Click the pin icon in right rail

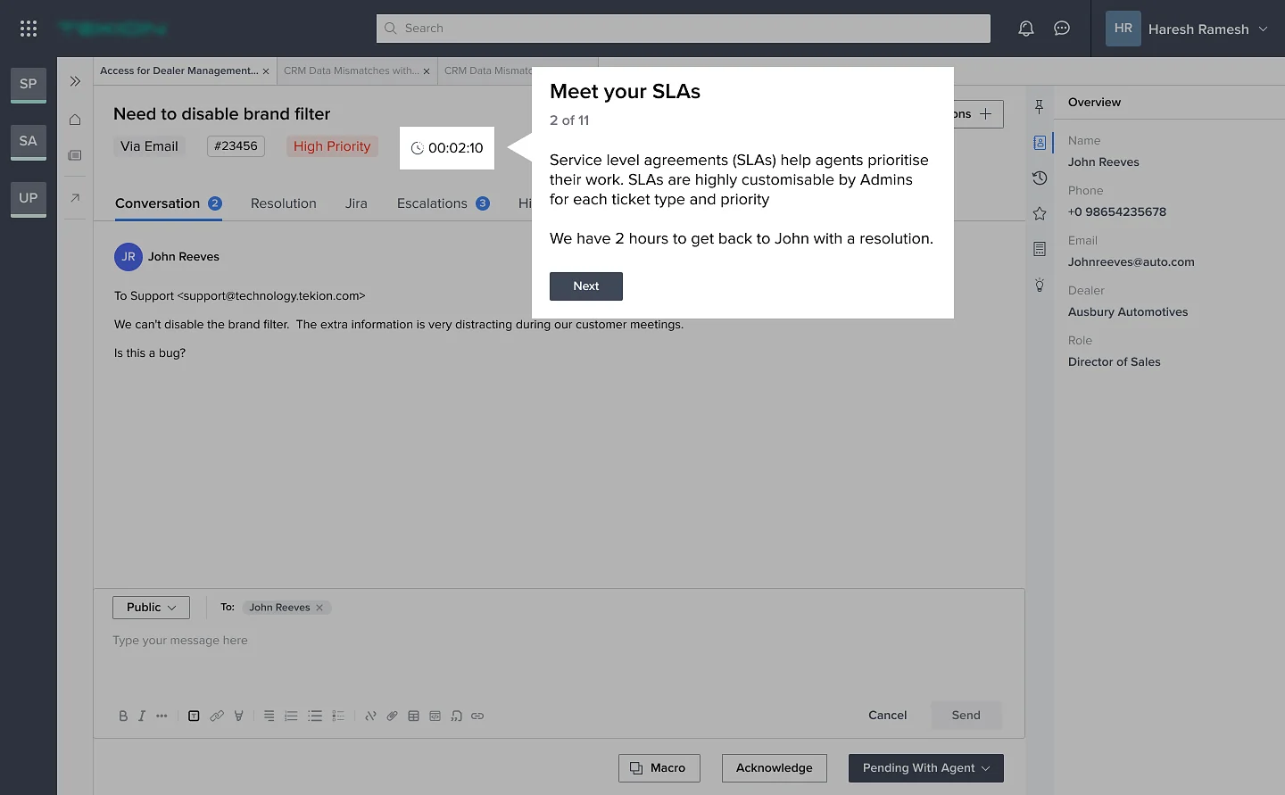point(1040,107)
